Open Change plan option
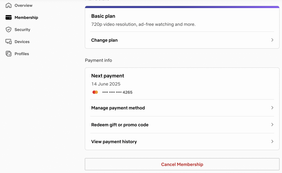This screenshot has height=173, width=282. click(182, 40)
